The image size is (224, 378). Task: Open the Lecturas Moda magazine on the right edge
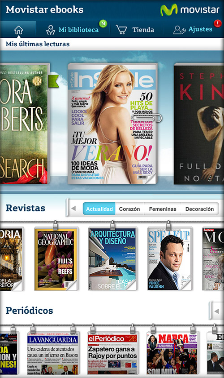click(213, 259)
